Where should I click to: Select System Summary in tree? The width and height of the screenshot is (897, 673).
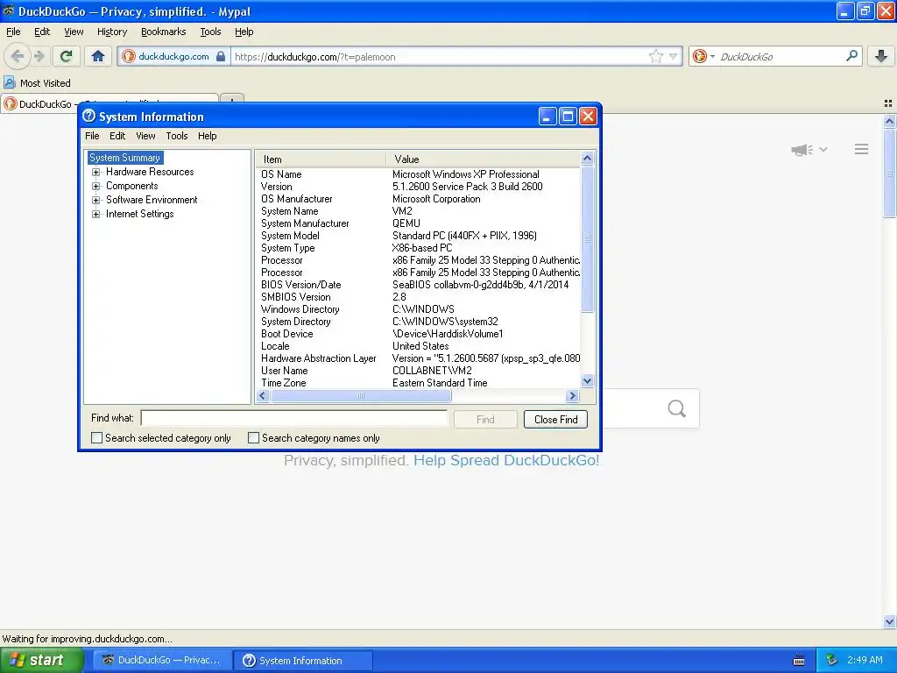click(x=124, y=158)
